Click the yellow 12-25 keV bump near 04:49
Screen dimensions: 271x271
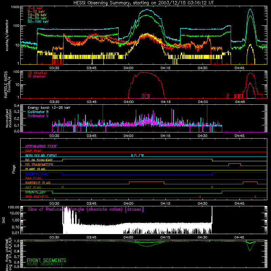click(250, 45)
